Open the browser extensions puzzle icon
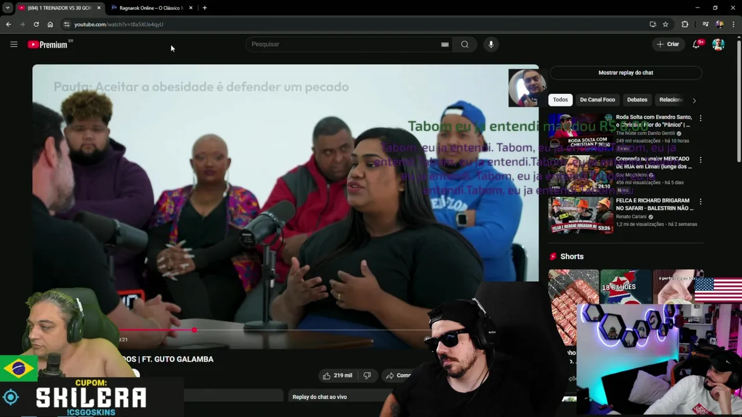This screenshot has height=417, width=742. tap(685, 24)
